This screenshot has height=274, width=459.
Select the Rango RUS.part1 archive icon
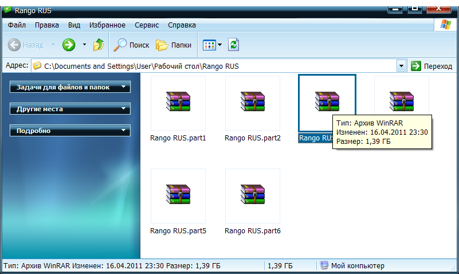[178, 101]
